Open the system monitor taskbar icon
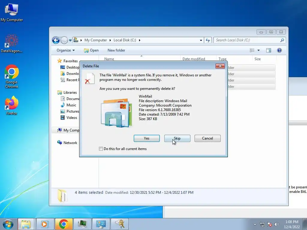 82,224
